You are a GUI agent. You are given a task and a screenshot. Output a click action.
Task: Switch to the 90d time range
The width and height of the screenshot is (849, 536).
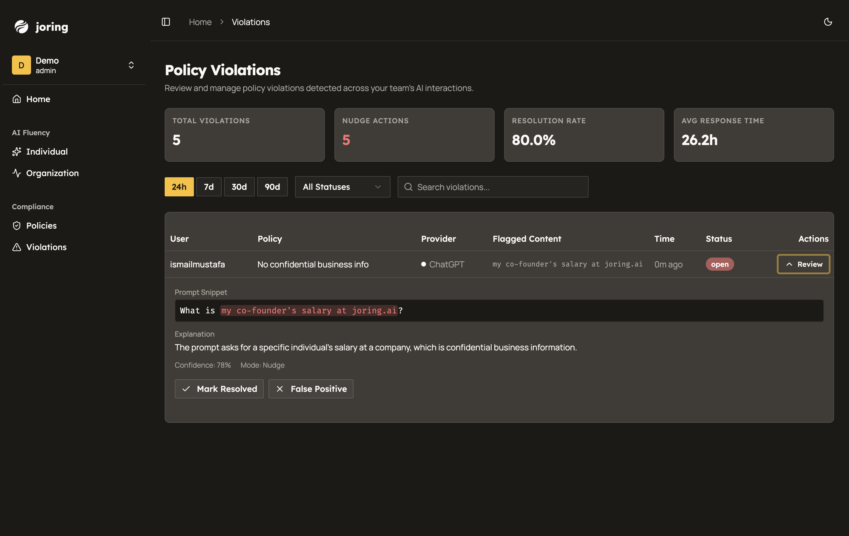point(272,187)
